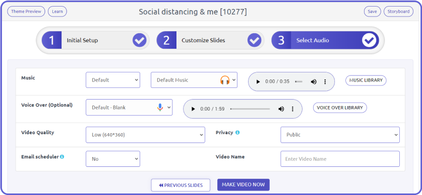Open the Video Quality dropdown
The width and height of the screenshot is (422, 195).
click(x=145, y=135)
